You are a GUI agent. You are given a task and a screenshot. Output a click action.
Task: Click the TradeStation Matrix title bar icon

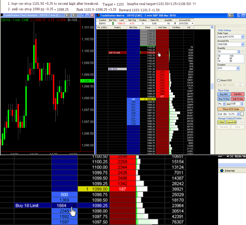coord(98,15)
